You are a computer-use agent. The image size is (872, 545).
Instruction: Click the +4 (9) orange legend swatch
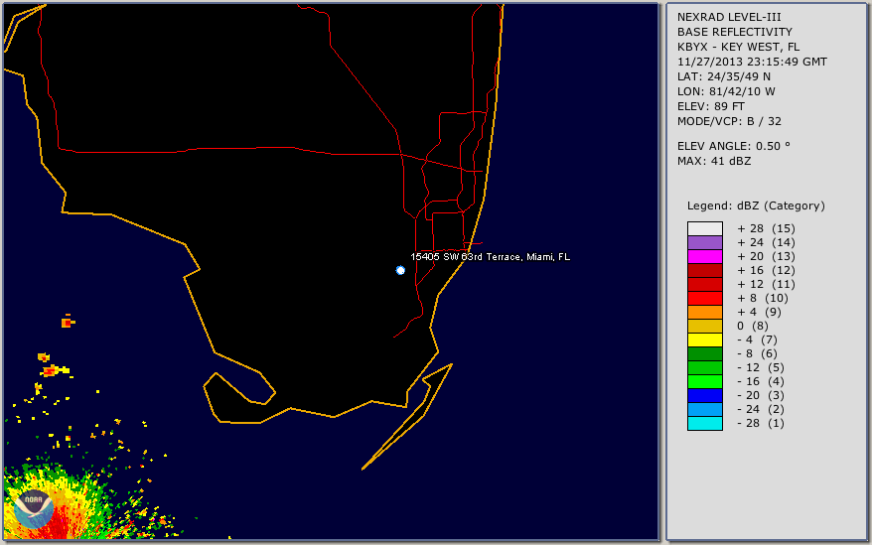click(x=704, y=312)
